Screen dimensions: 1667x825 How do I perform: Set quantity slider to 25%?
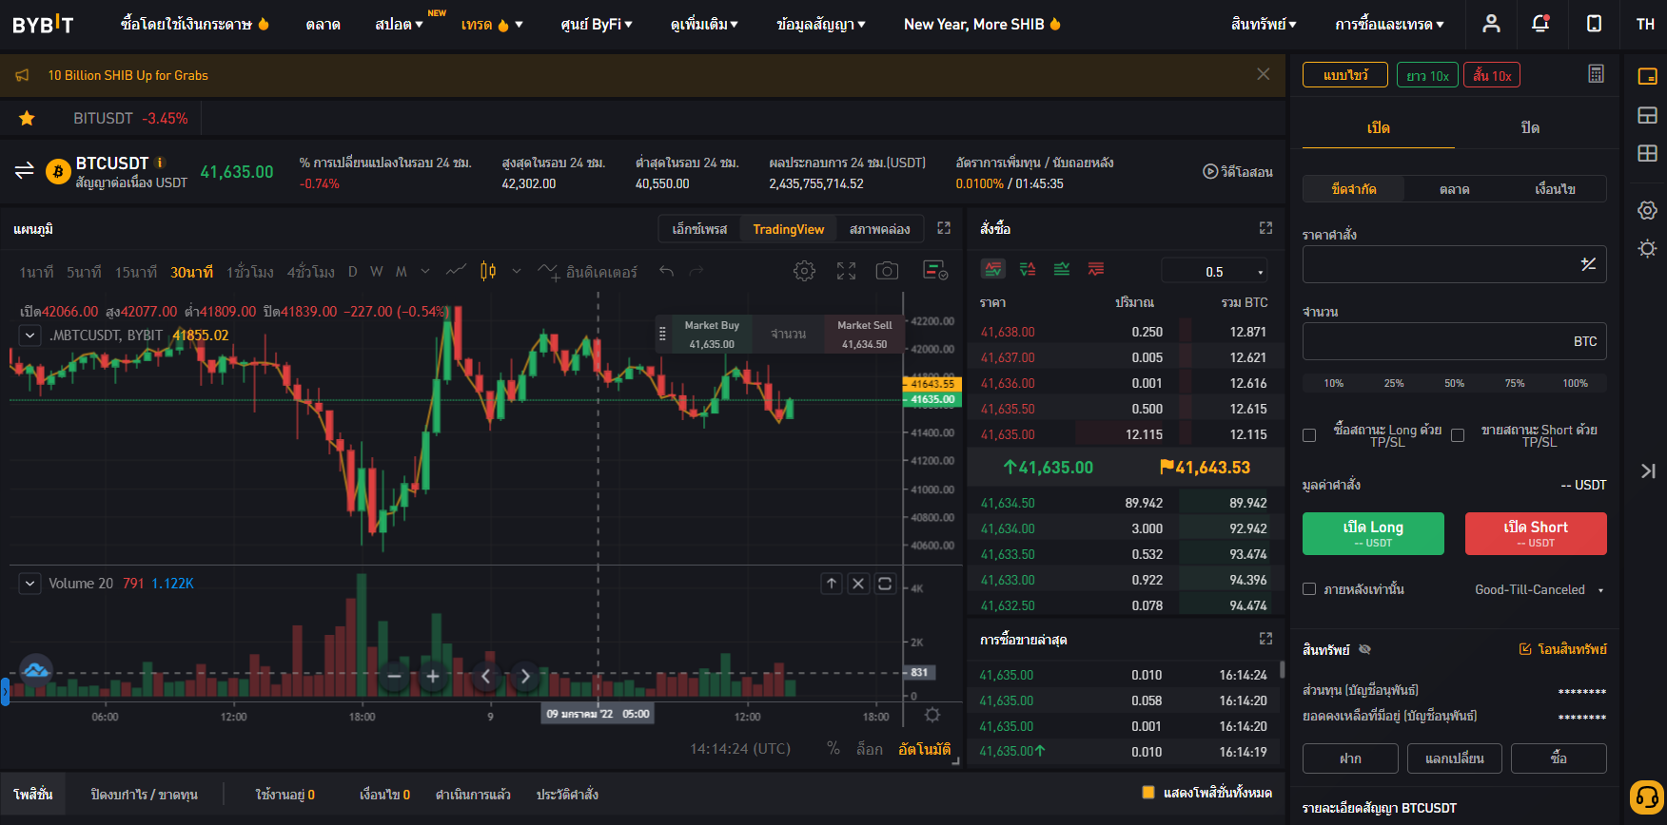tap(1394, 383)
